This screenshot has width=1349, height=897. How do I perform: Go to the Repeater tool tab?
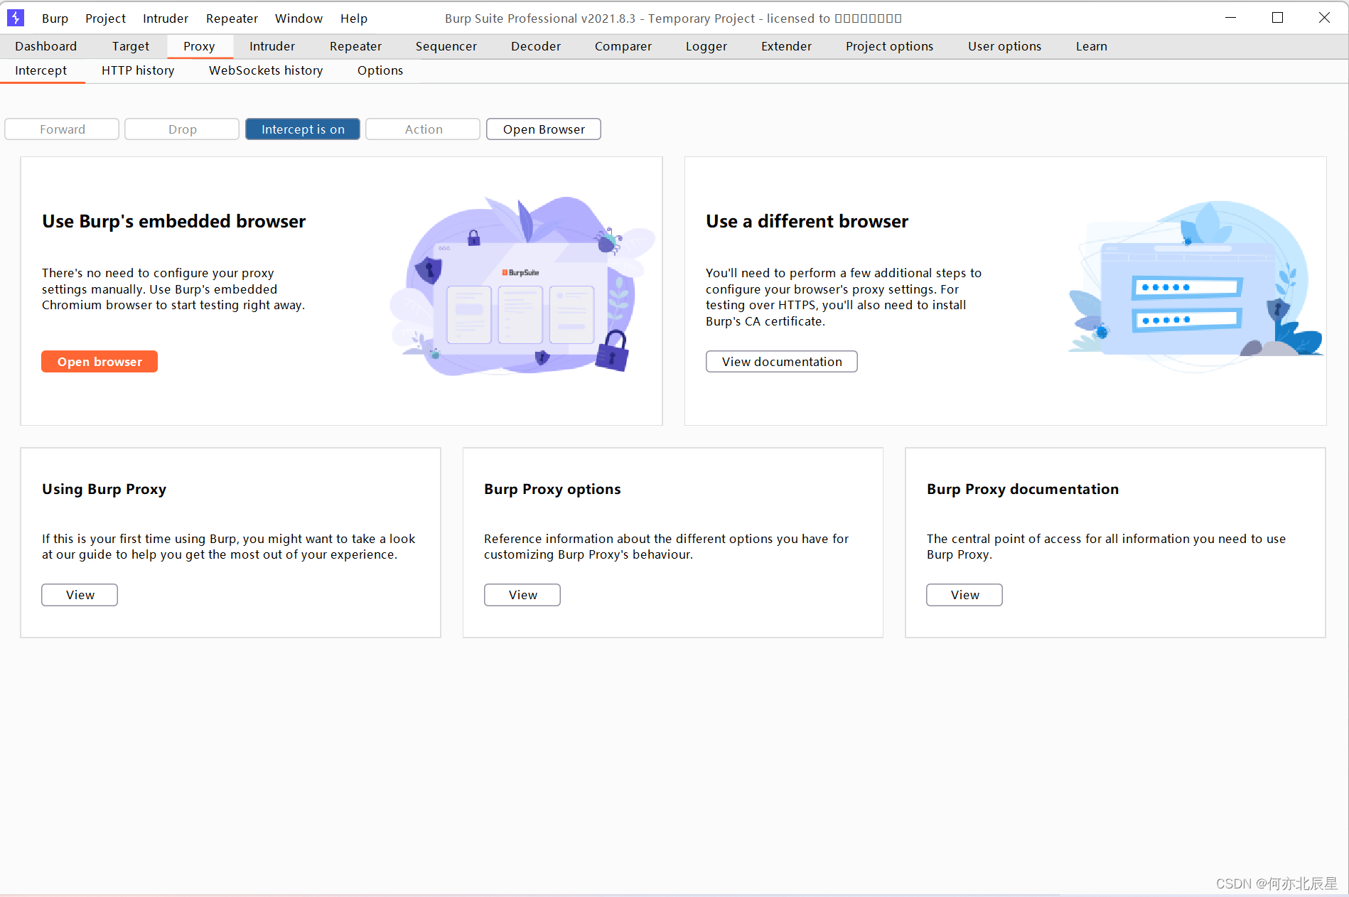(355, 46)
